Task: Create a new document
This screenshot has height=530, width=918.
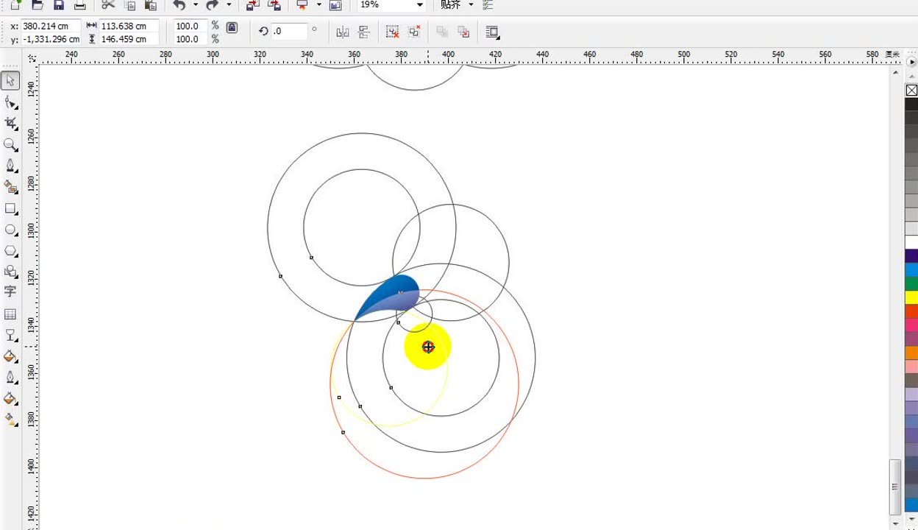Action: click(x=15, y=4)
